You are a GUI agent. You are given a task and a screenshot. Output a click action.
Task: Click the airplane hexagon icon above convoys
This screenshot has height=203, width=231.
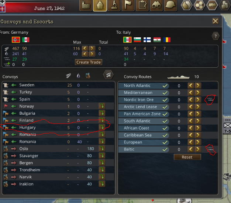(108, 75)
